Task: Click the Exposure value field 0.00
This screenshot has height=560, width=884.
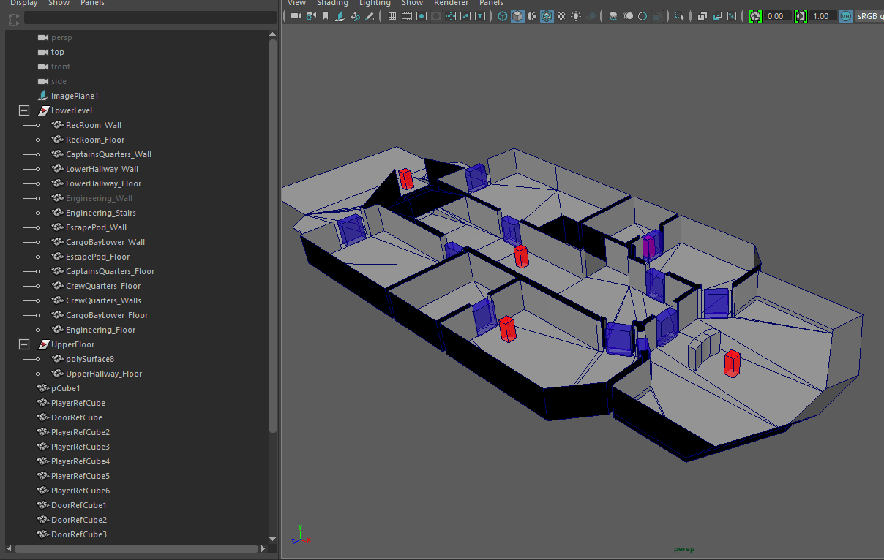Action: [777, 16]
